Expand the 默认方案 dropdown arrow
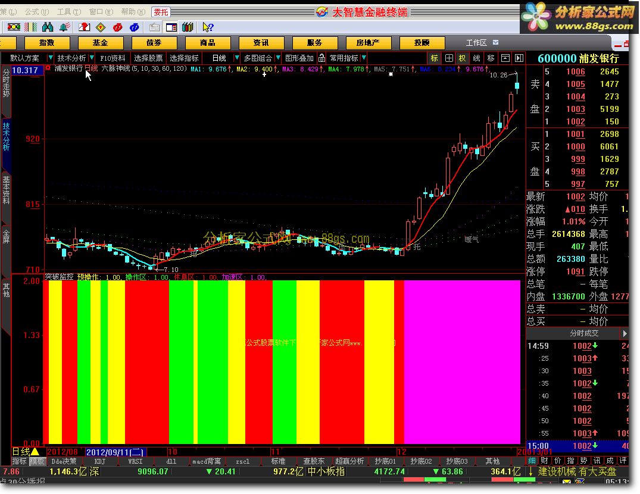 [x=50, y=58]
